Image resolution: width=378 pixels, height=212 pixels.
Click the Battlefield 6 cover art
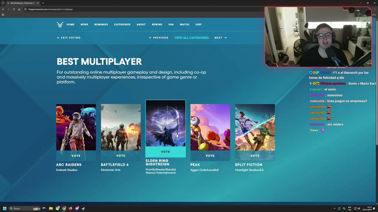pos(121,127)
